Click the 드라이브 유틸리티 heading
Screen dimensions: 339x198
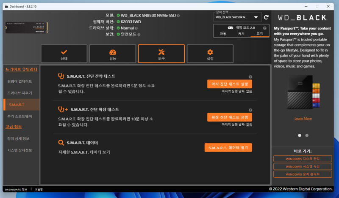[22, 69]
